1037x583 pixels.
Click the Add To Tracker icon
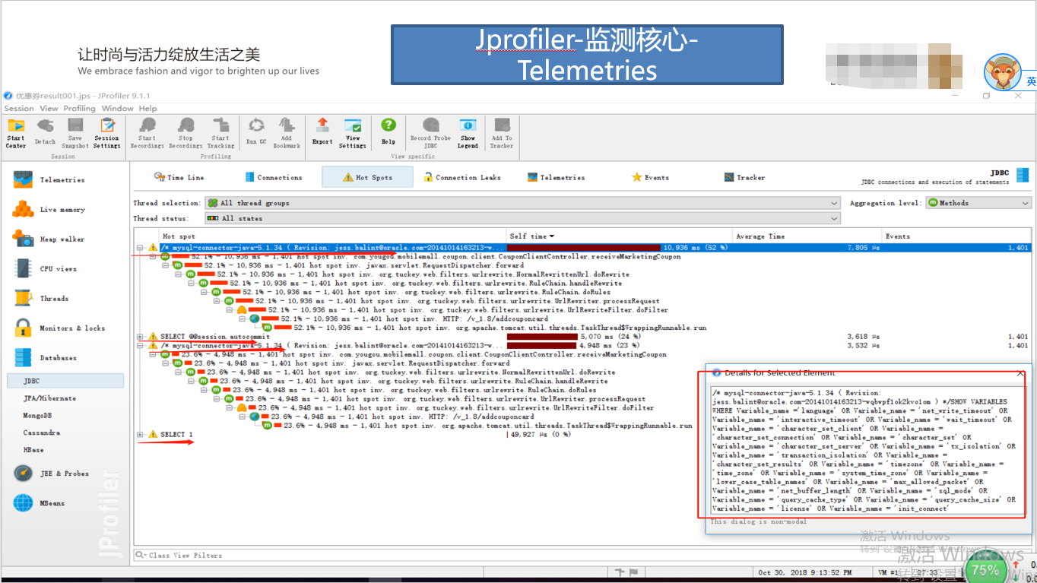click(x=502, y=133)
